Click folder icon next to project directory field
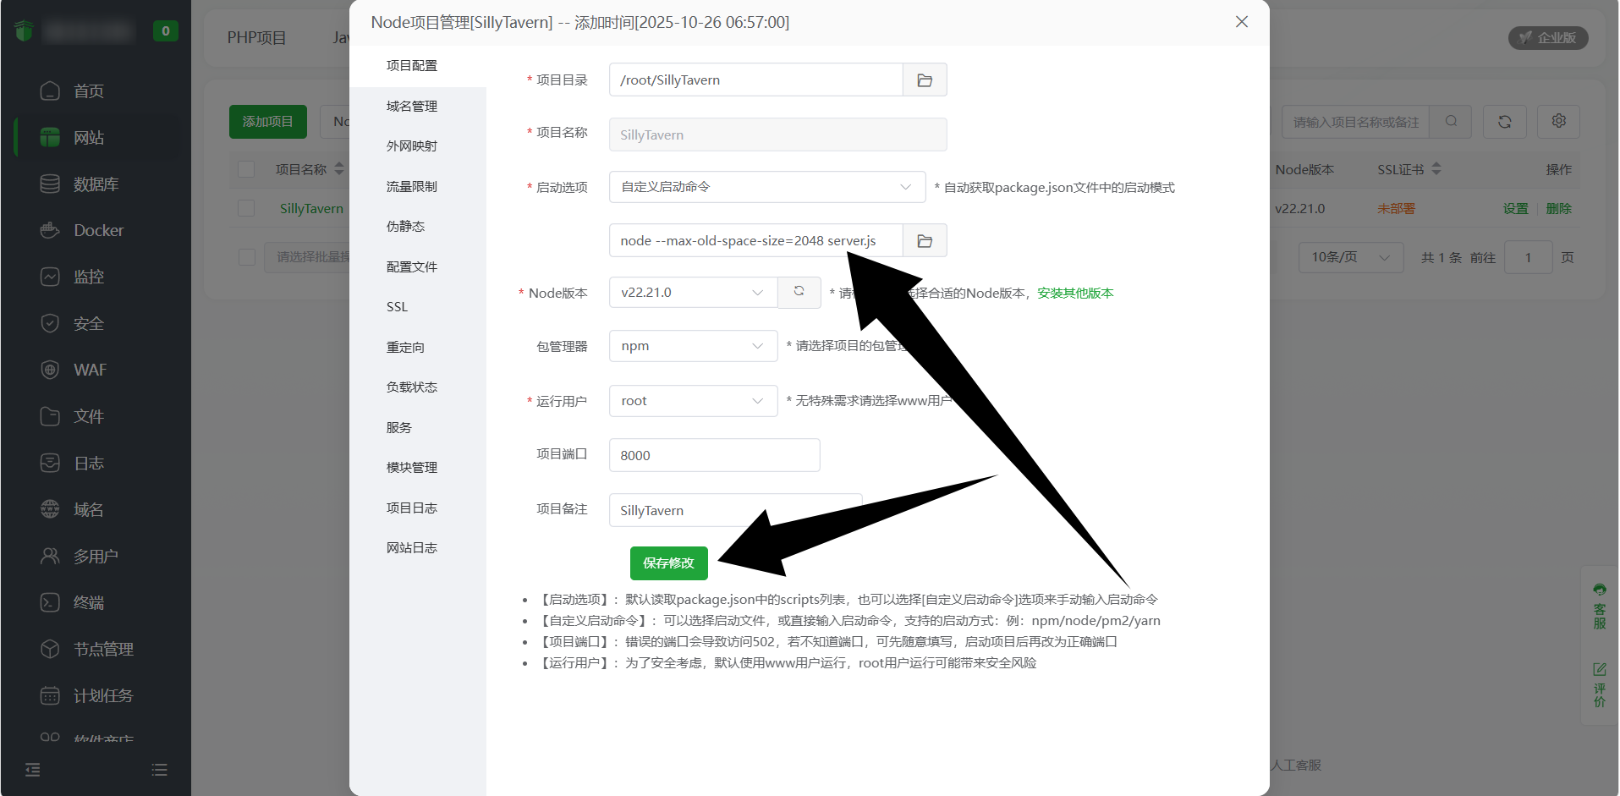 [x=925, y=80]
